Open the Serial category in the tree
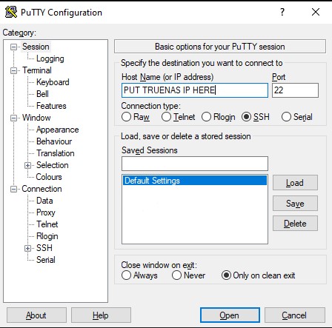 [46, 260]
